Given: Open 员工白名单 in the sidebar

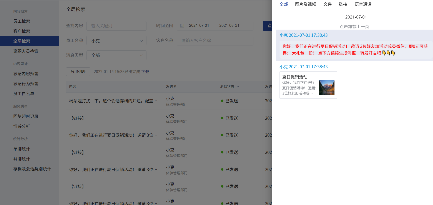Looking at the screenshot, I should pos(24,94).
